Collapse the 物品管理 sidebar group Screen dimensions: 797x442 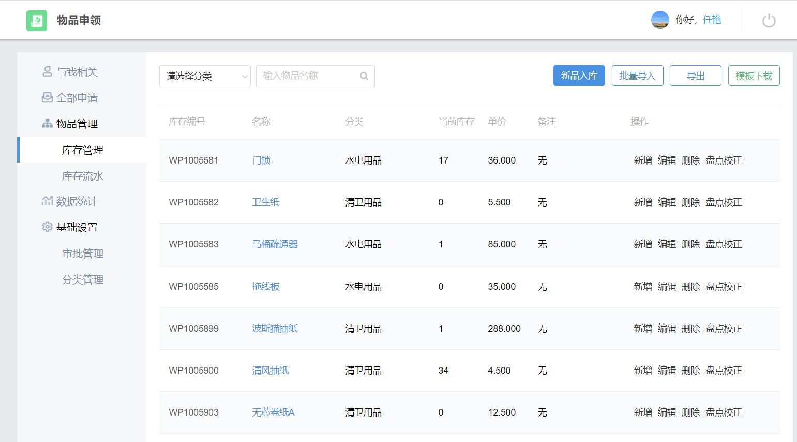[77, 124]
